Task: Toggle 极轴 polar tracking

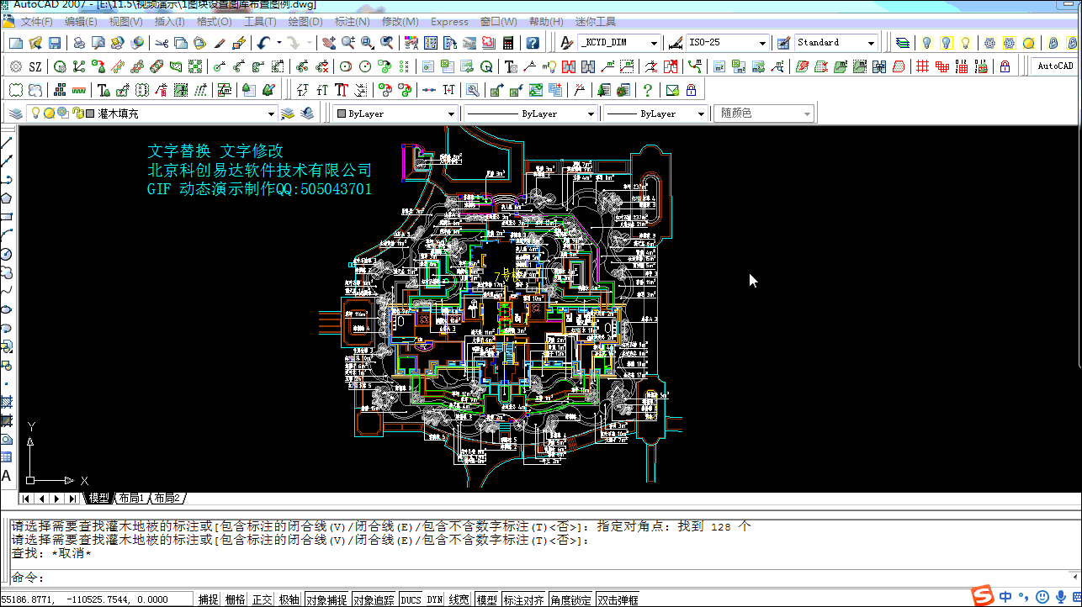Action: [289, 600]
